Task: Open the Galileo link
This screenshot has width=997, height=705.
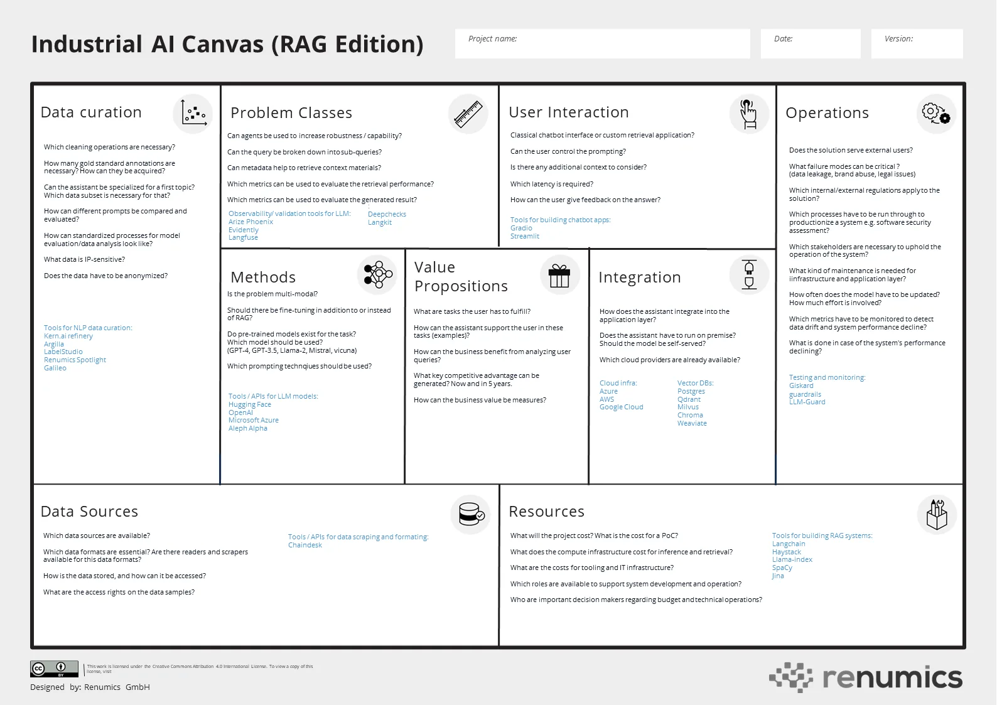Action: tap(55, 368)
